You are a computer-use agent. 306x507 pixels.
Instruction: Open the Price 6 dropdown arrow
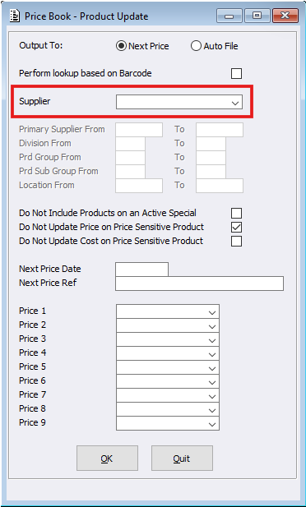click(x=212, y=381)
